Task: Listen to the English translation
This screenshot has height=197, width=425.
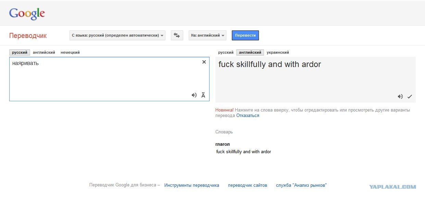Action: [400, 96]
